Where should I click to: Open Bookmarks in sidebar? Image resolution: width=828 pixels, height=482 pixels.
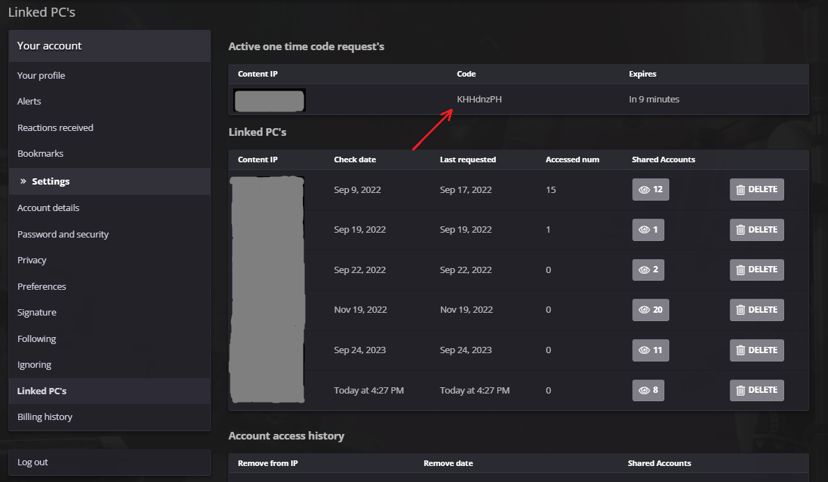[x=109, y=154]
